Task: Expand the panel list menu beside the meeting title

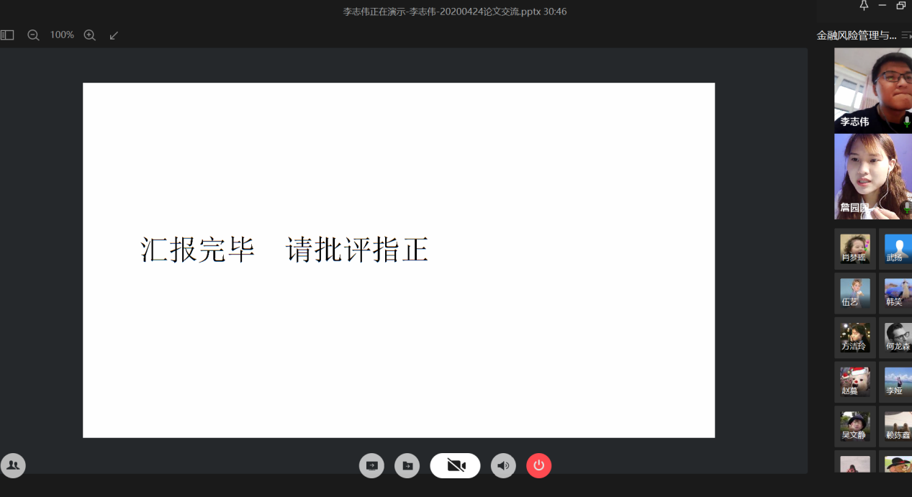Action: (906, 35)
